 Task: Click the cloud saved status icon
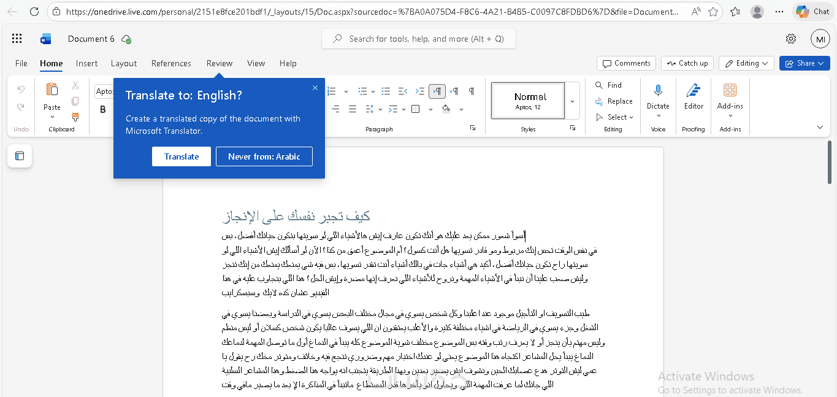pos(126,39)
